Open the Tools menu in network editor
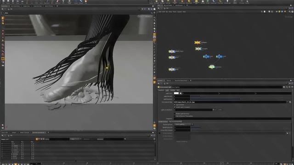The height and width of the screenshot is (165, 294). point(175,12)
